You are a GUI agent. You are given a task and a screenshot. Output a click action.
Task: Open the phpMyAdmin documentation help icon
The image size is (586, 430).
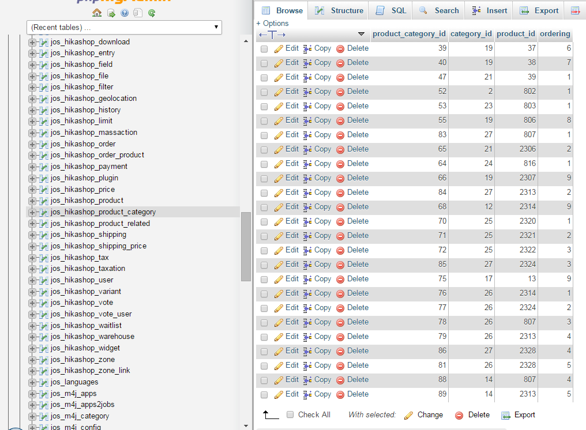[125, 13]
